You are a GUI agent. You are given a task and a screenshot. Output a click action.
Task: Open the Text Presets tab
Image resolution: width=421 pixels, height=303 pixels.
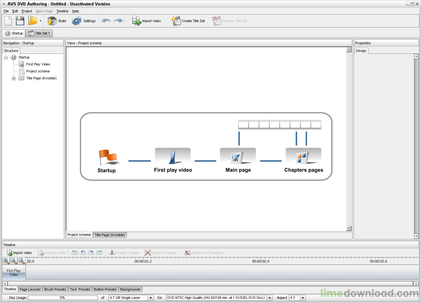click(x=80, y=289)
